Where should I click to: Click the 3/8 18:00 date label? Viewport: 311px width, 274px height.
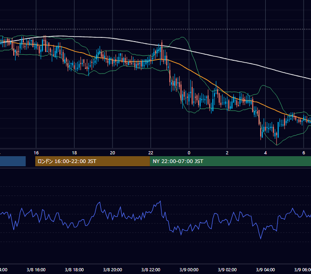tap(75, 270)
